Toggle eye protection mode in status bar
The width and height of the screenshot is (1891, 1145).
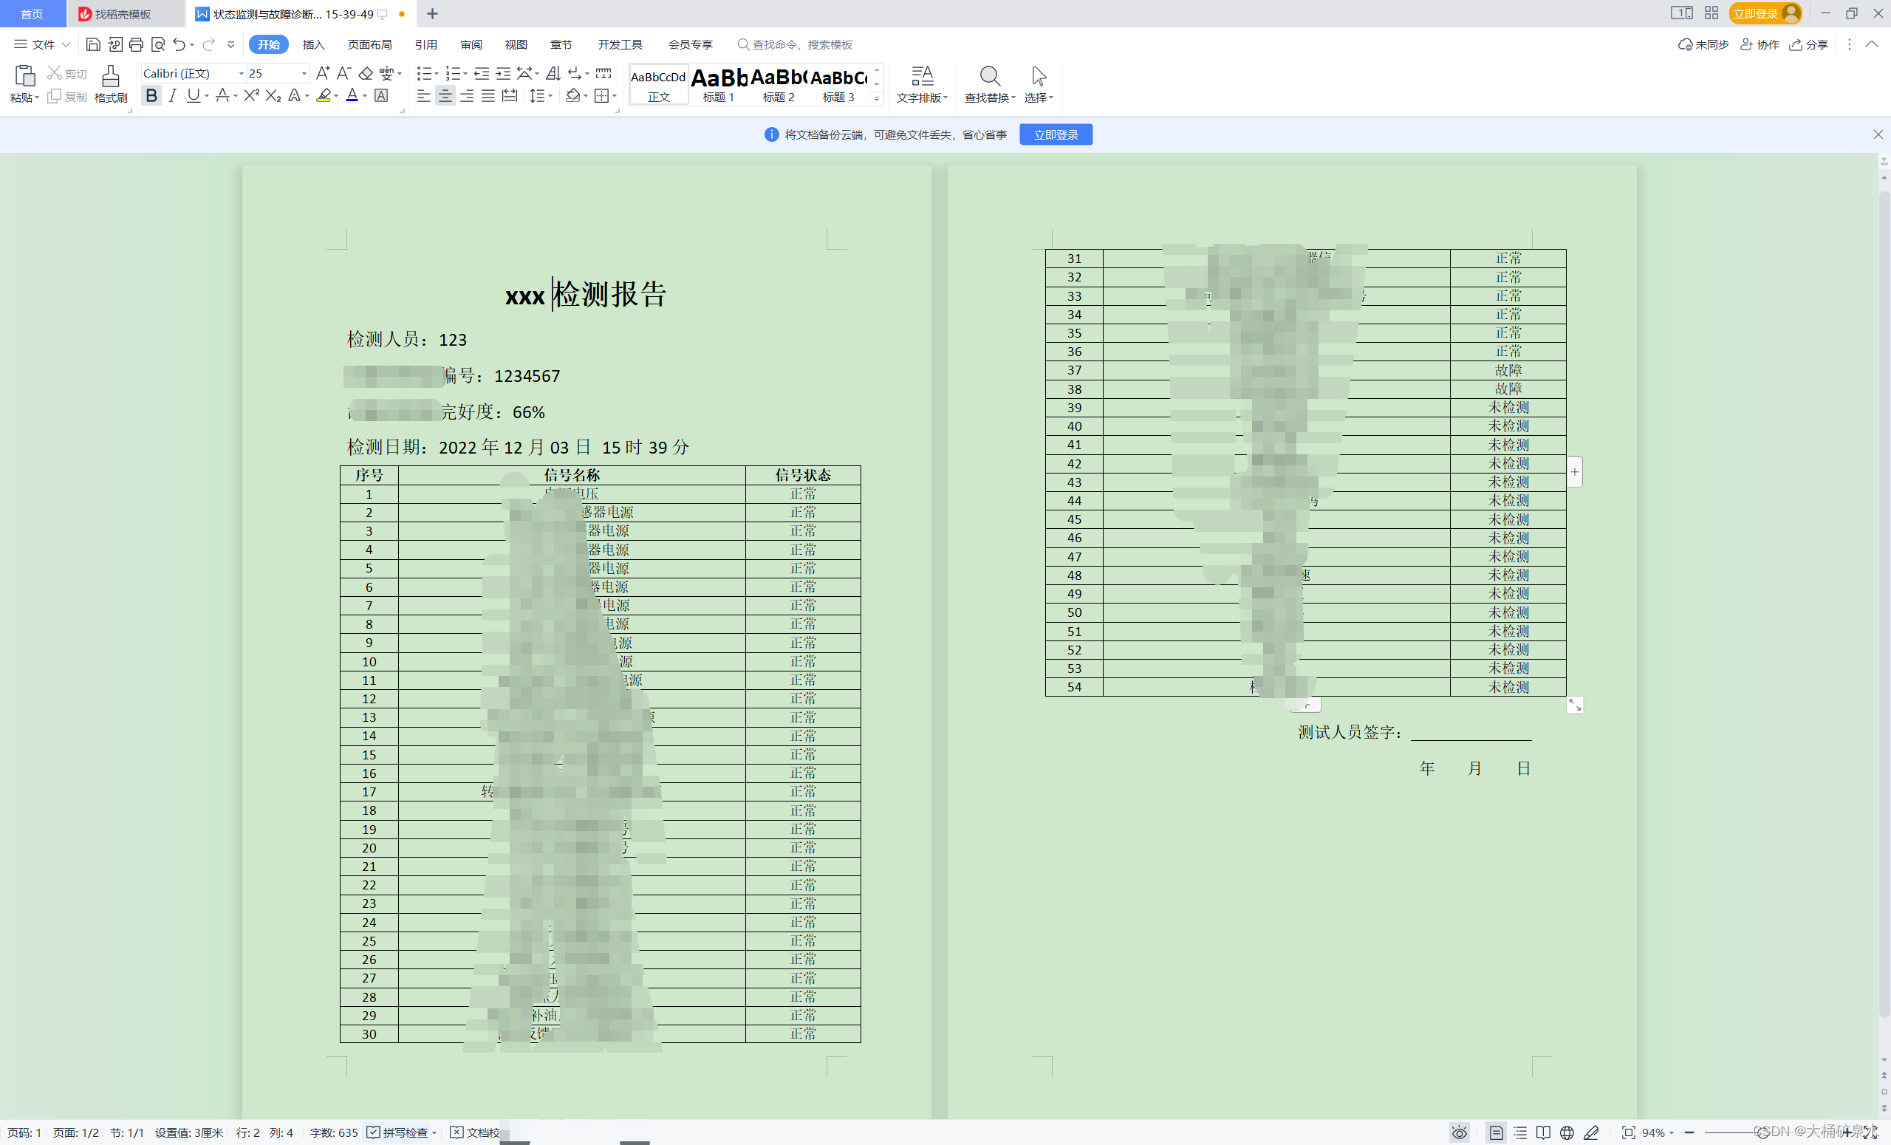[x=1459, y=1132]
